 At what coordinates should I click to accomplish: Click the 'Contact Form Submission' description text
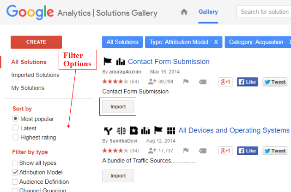pyautogui.click(x=135, y=91)
